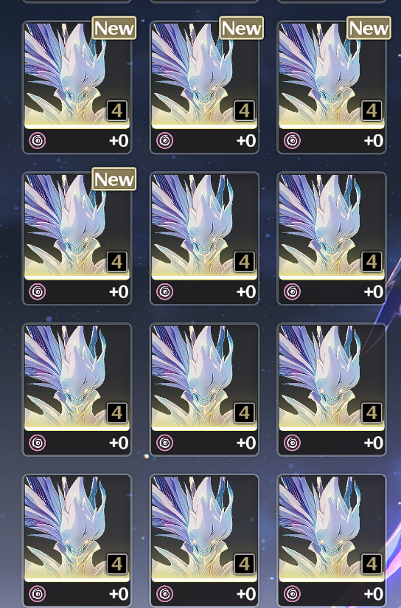Click the spiral sonata icon on first New echo card

click(x=38, y=140)
